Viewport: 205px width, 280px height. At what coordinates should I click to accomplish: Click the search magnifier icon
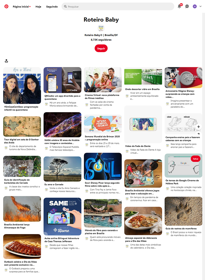[x=65, y=6]
